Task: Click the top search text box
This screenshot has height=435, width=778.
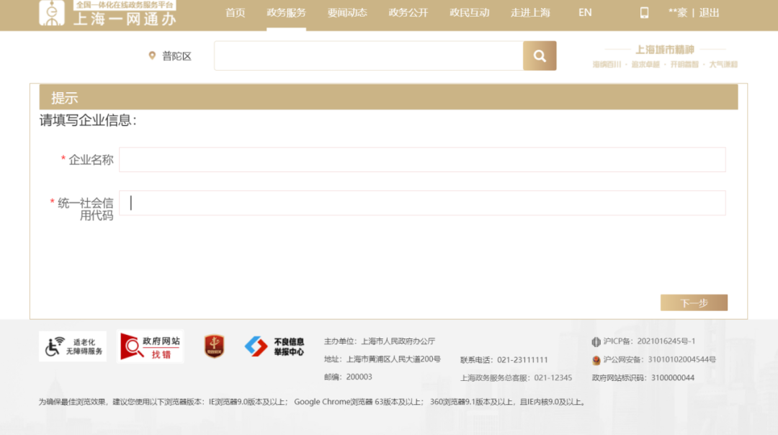Action: pyautogui.click(x=368, y=55)
